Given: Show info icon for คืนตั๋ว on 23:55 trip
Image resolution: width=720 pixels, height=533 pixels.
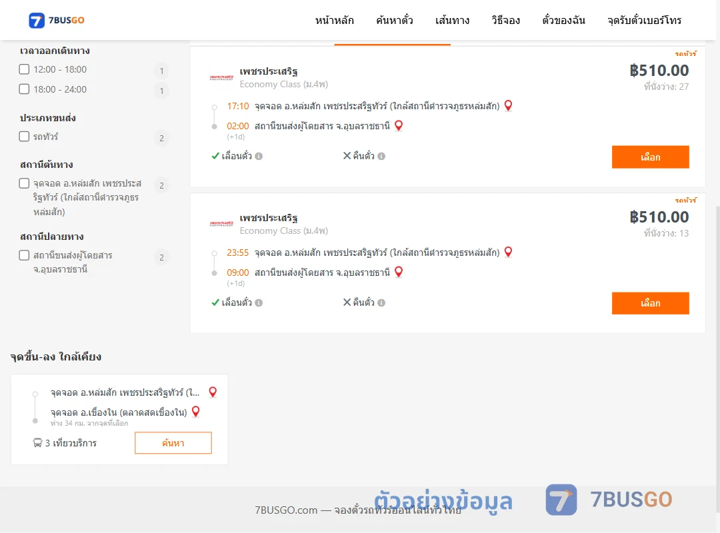Looking at the screenshot, I should pos(381,302).
